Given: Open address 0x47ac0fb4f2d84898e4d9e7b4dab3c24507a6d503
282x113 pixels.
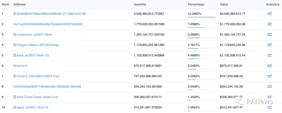Looking at the screenshot, I should 48,24.
